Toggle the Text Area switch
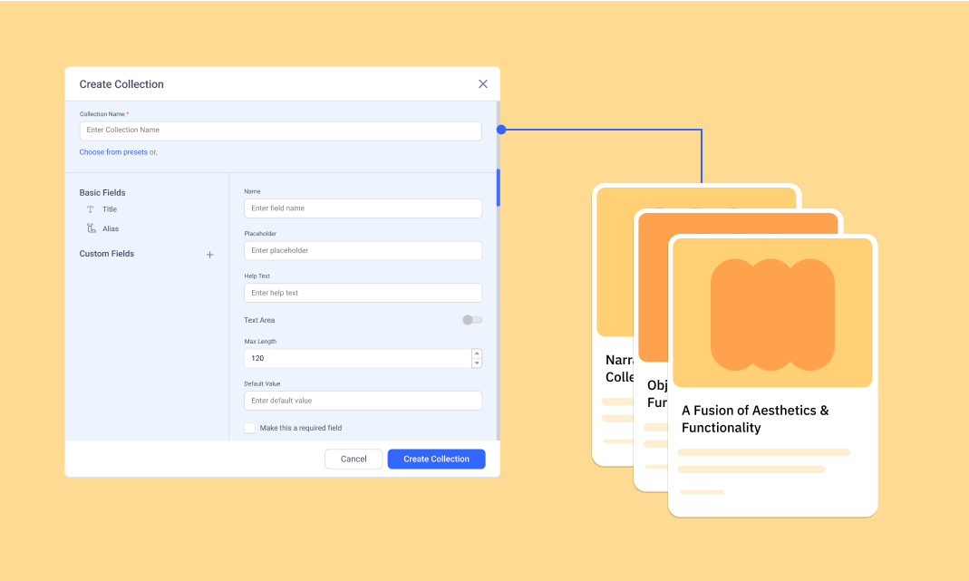The image size is (969, 581). (472, 320)
